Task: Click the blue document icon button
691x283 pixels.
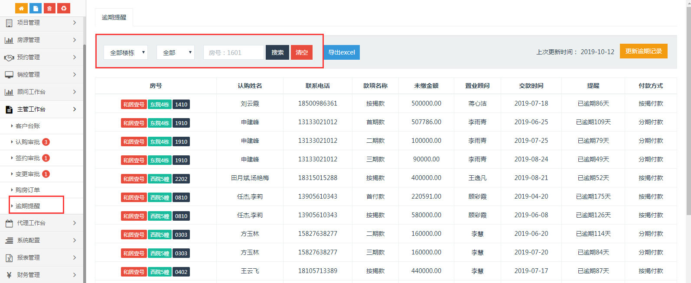Action: tap(36, 8)
